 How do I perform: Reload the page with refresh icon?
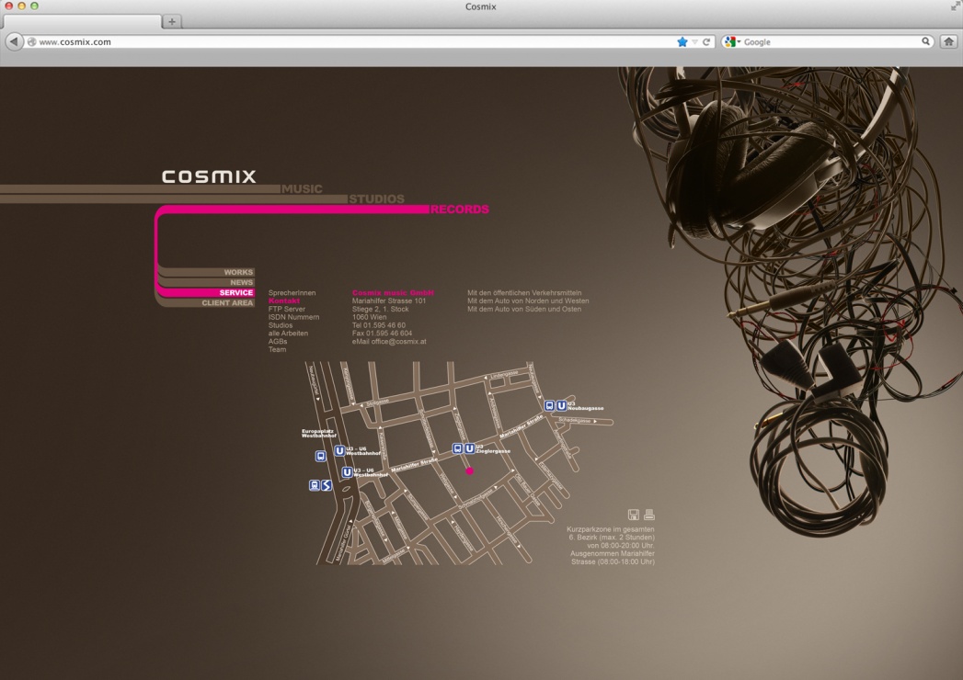(x=706, y=41)
